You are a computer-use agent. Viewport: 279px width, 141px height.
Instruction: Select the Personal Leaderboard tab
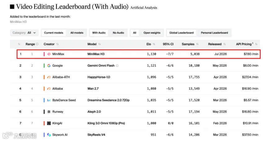tap(215, 33)
